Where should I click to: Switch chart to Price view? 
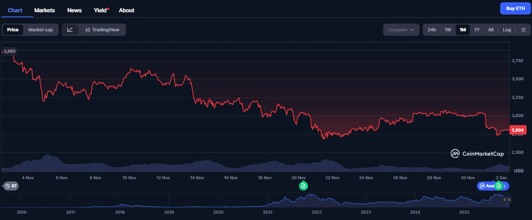13,30
